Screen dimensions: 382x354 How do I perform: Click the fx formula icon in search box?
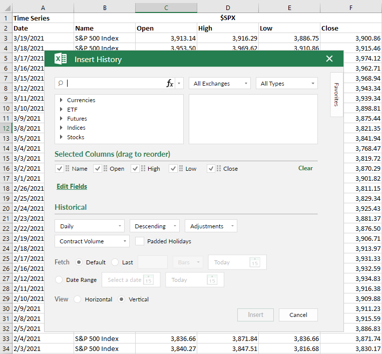(170, 83)
